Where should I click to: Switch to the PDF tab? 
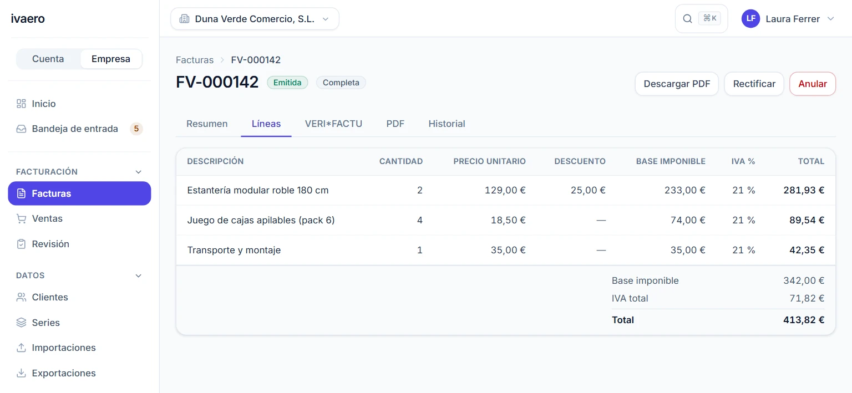pyautogui.click(x=395, y=124)
